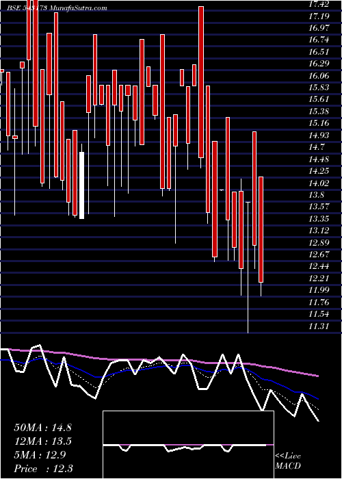Click the BSE MunafaSutra.com header text
The height and width of the screenshot is (479, 342).
[x=57, y=8]
